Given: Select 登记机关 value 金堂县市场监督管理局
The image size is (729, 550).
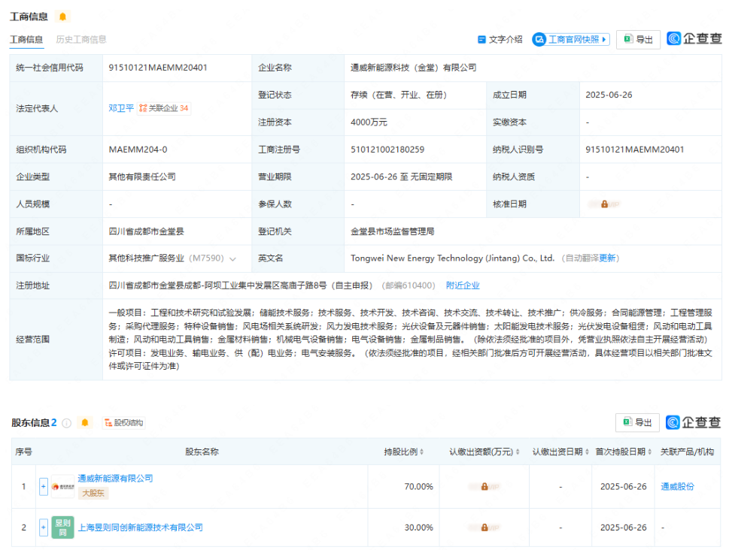Looking at the screenshot, I should tap(393, 231).
